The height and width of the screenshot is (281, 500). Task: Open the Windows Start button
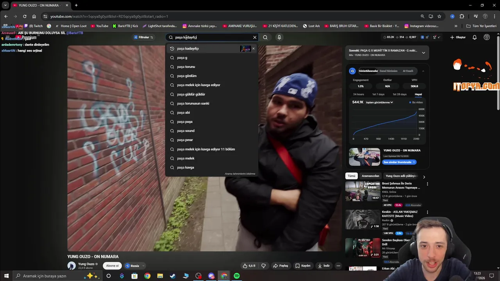[x=6, y=276]
